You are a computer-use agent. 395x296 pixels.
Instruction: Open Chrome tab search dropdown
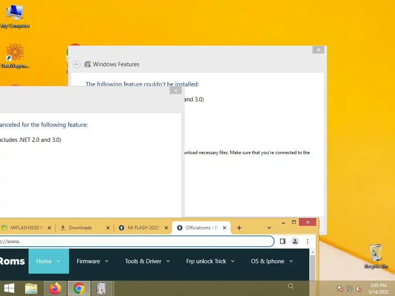269,228
